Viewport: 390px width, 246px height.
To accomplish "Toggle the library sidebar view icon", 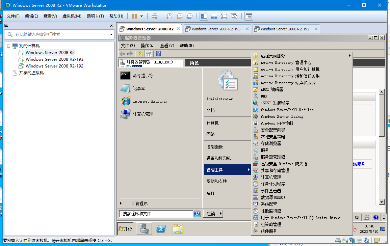I will point(204,16).
